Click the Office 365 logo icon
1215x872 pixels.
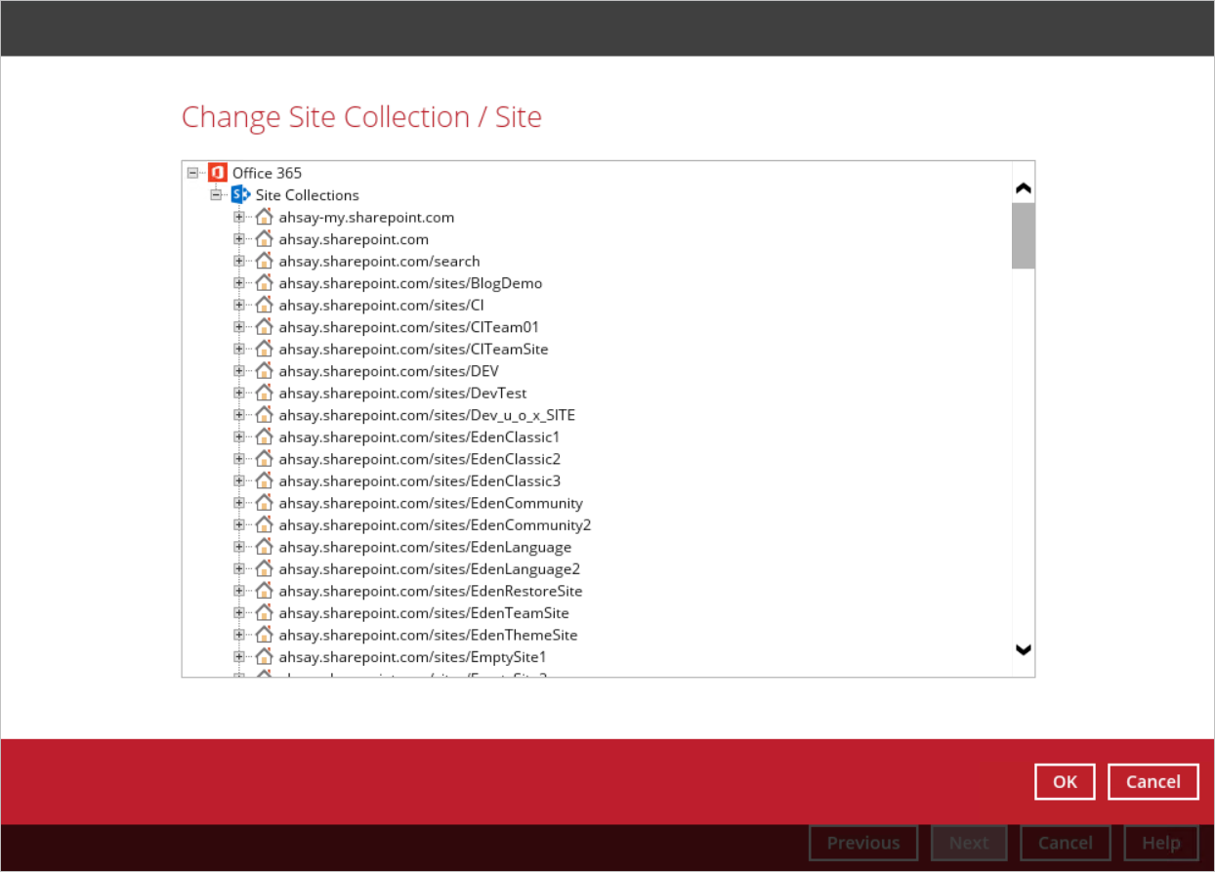pos(218,173)
